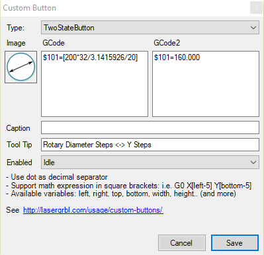
Task: Focus the GCode text area with $101 formula
Action: (95, 84)
